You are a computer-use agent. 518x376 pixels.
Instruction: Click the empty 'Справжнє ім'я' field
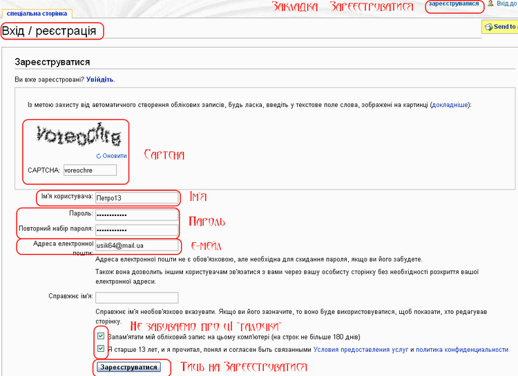[137, 297]
